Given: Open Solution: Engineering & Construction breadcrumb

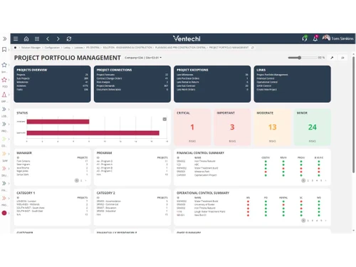Looking at the screenshot, I should pyautogui.click(x=127, y=48).
